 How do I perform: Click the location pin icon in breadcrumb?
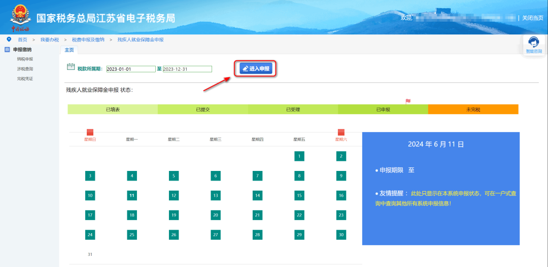click(9, 39)
